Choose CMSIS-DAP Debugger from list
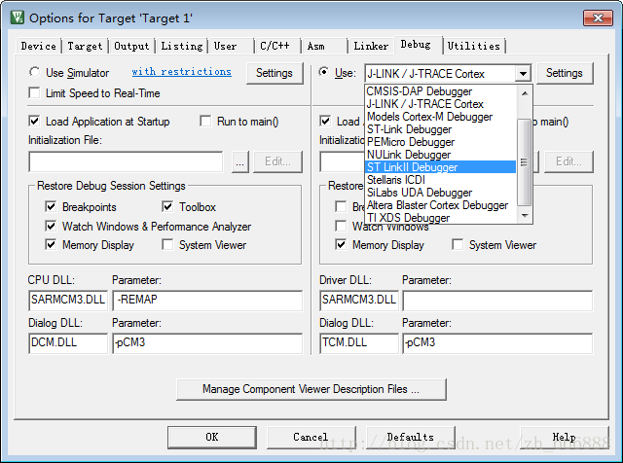Viewport: 623px width, 463px height. pos(441,91)
